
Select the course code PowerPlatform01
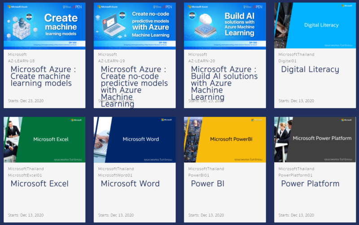click(295, 175)
